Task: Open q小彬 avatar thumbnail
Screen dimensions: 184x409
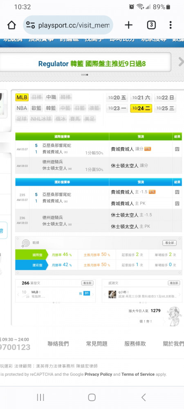Action: [x=112, y=294]
